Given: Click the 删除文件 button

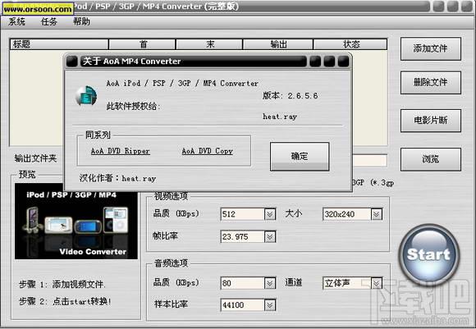Looking at the screenshot, I should tap(431, 83).
